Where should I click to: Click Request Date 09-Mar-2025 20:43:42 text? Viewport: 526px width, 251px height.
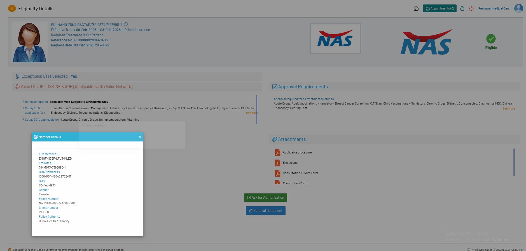point(80,45)
